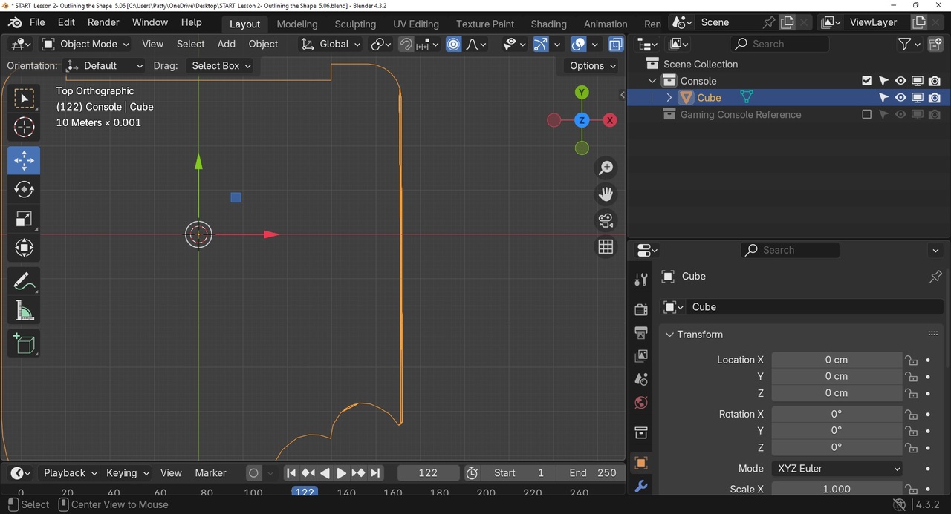Pick the Add Cube tool
The width and height of the screenshot is (951, 514).
click(24, 344)
